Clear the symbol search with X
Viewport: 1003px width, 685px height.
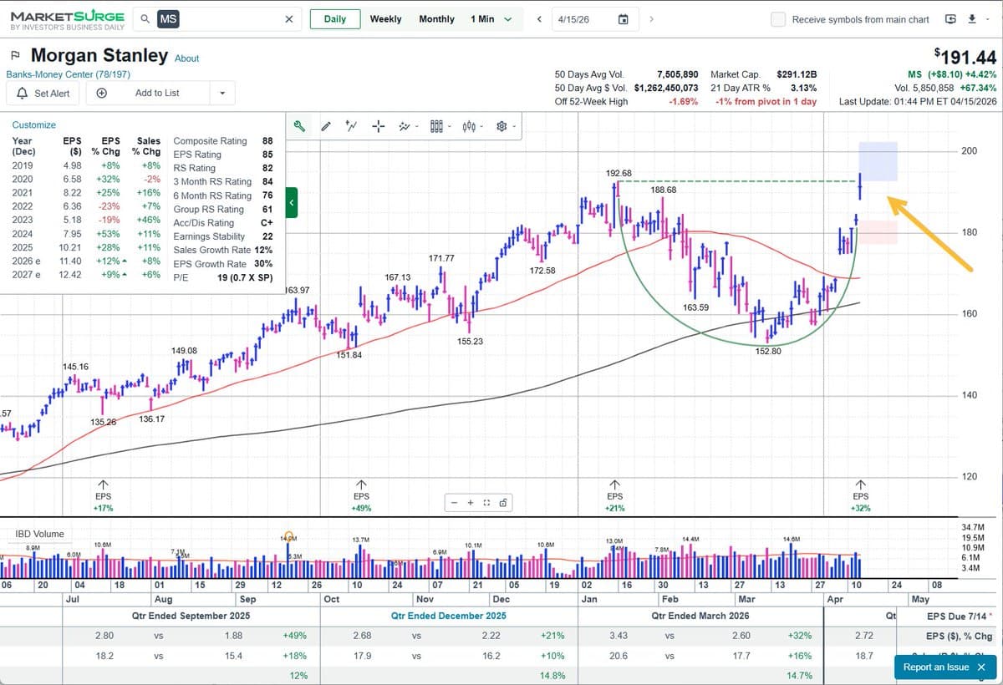tap(288, 19)
